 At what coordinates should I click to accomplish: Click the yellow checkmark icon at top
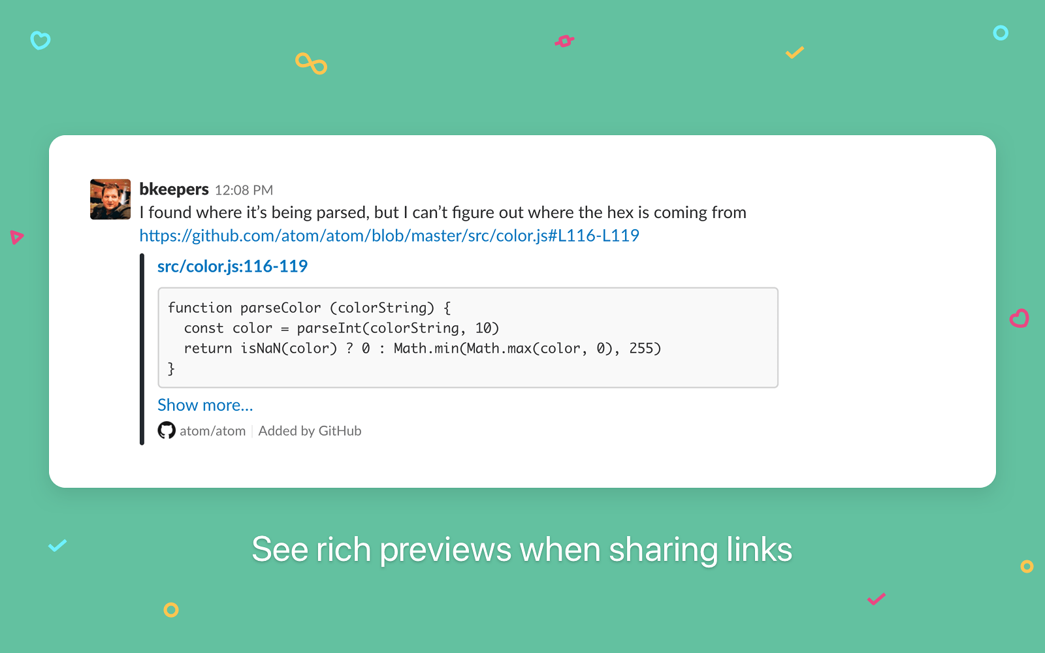pyautogui.click(x=794, y=52)
